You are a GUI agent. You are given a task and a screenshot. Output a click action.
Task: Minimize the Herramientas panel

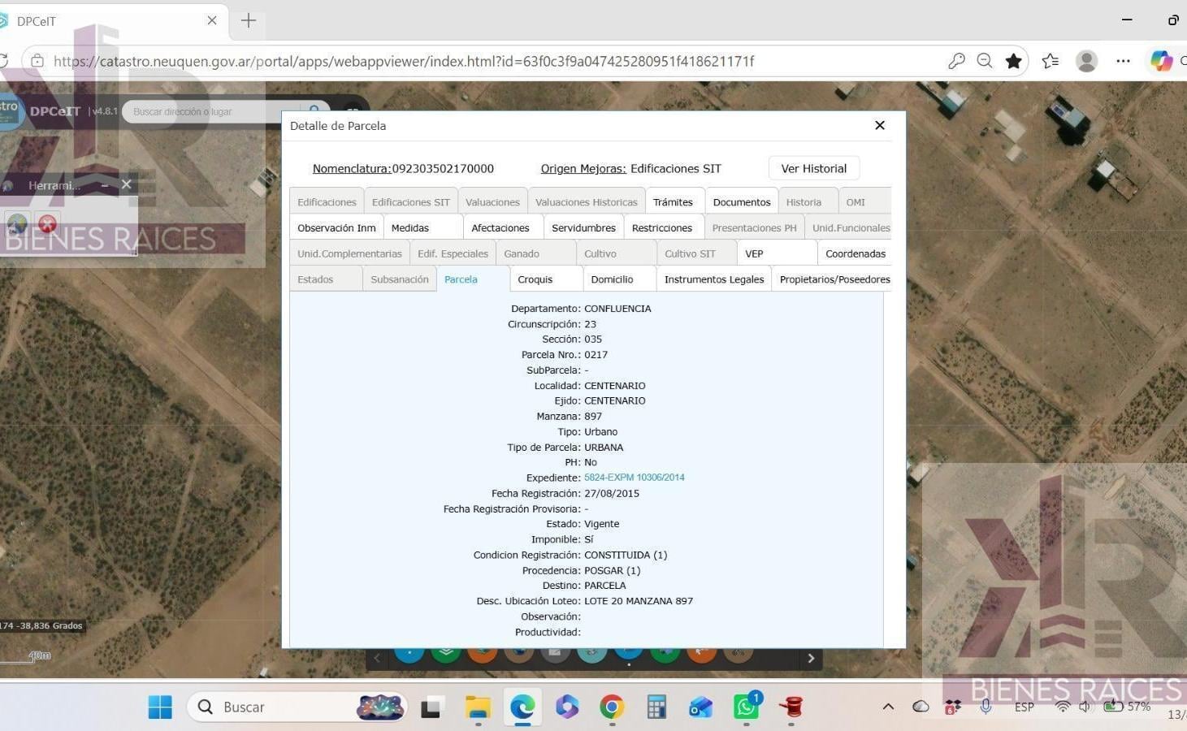tap(104, 185)
